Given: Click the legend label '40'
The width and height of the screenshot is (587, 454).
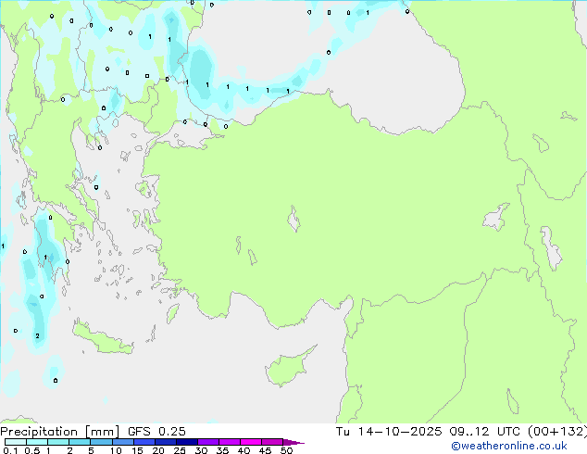Looking at the screenshot, I should [244, 450].
